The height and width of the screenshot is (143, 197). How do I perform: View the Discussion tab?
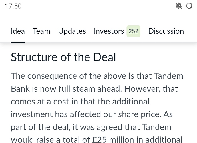pyautogui.click(x=166, y=31)
